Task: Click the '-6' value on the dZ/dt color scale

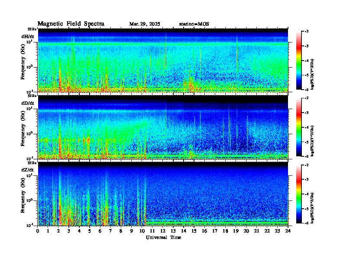Action: (x=307, y=223)
